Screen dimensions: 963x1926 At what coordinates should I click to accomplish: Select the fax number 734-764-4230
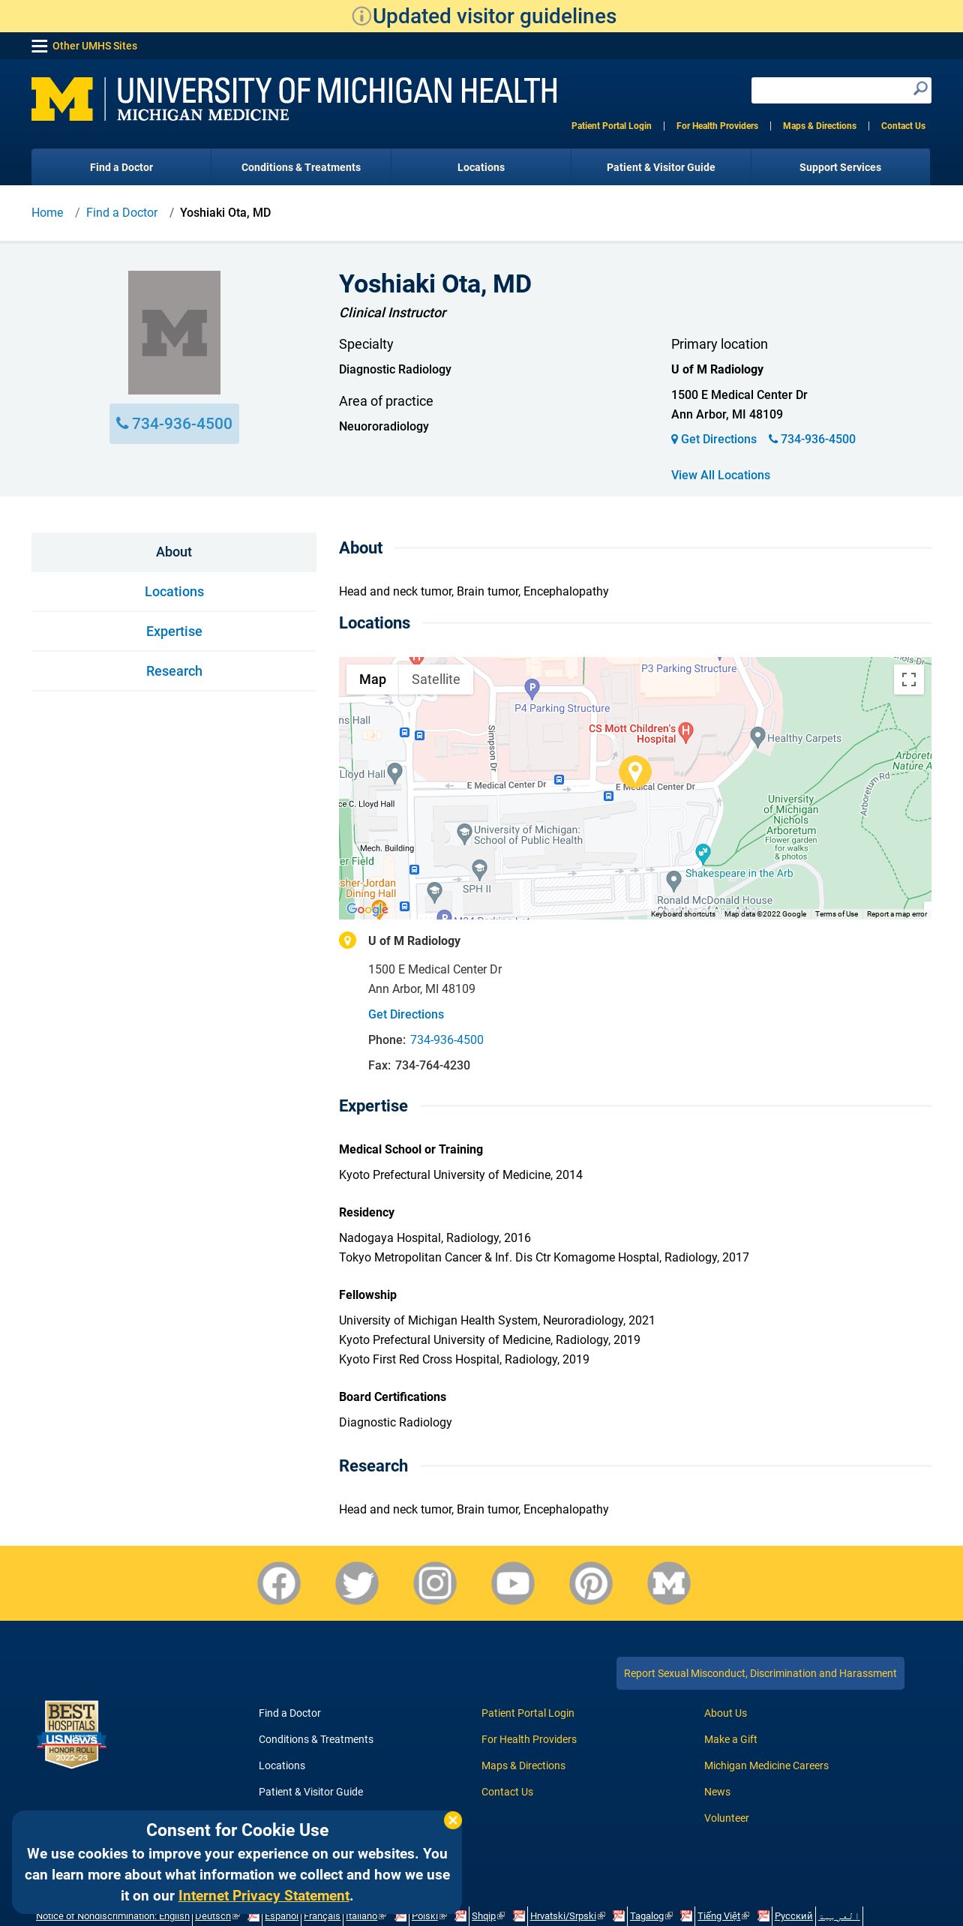(433, 1066)
